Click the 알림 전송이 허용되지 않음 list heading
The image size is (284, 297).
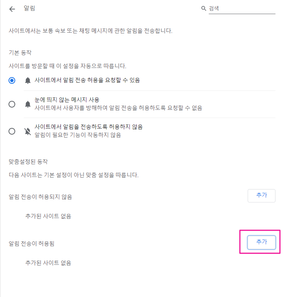coord(40,197)
